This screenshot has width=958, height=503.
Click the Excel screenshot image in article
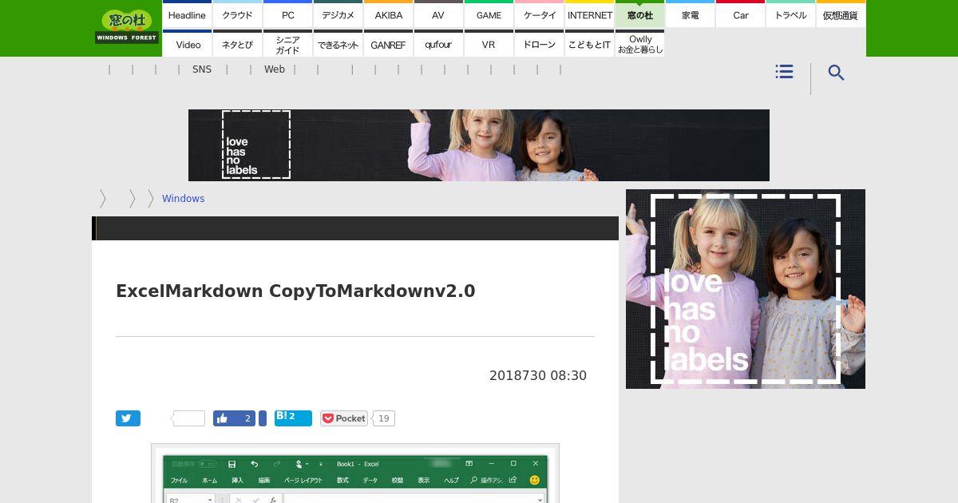pyautogui.click(x=355, y=473)
